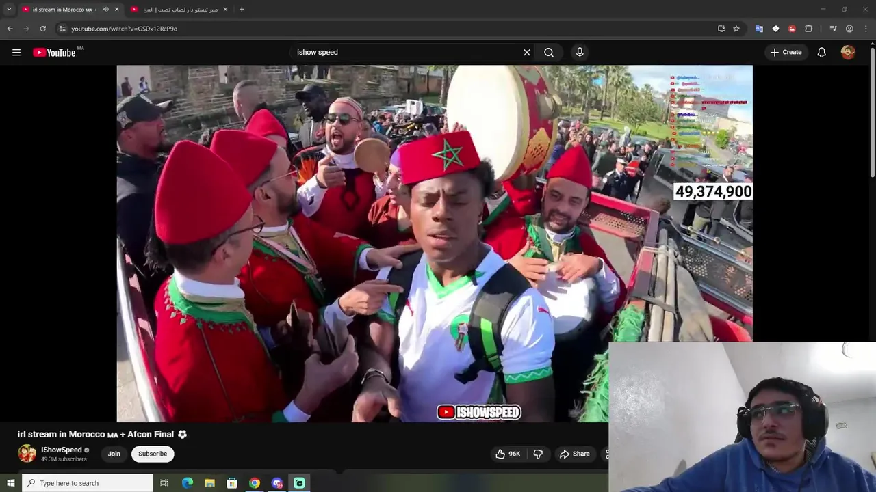Image resolution: width=876 pixels, height=492 pixels.
Task: Open Windows Start menu
Action: pos(10,483)
